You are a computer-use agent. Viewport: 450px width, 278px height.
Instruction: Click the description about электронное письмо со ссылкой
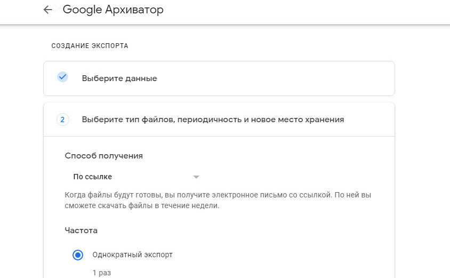coord(218,200)
